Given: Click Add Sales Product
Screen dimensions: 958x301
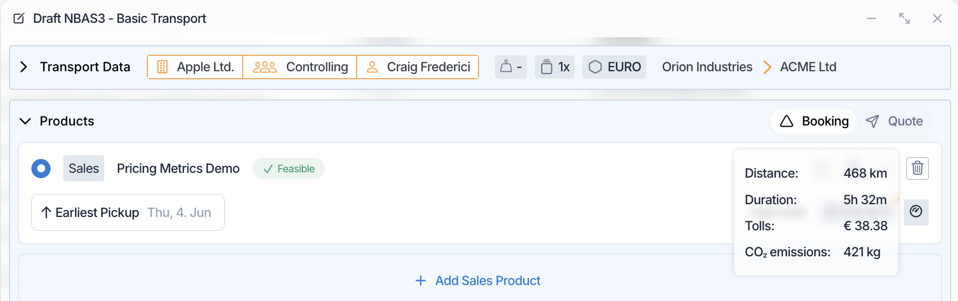Looking at the screenshot, I should point(478,281).
